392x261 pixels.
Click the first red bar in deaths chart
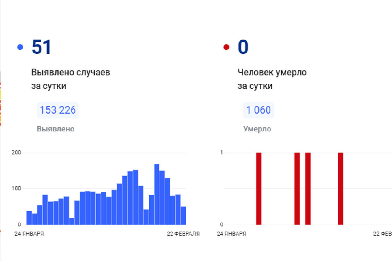click(259, 189)
